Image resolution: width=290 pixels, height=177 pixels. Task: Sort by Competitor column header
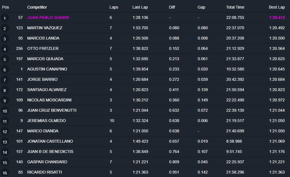click(x=37, y=7)
